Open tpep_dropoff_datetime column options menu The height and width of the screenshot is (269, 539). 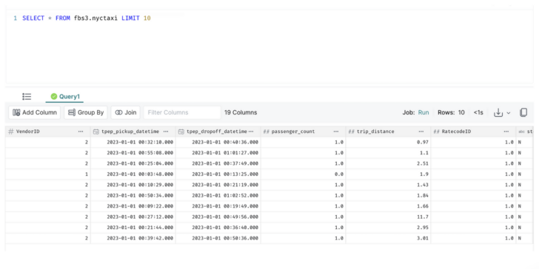[251, 132]
